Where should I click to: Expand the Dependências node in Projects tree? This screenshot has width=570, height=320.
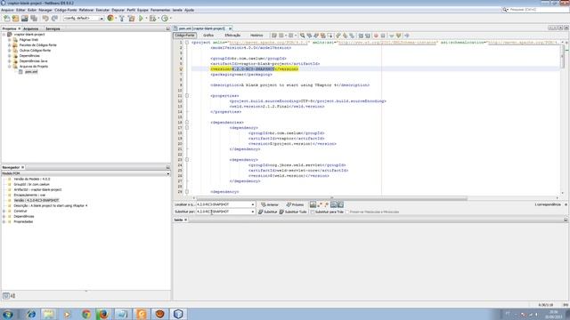pyautogui.click(x=10, y=56)
